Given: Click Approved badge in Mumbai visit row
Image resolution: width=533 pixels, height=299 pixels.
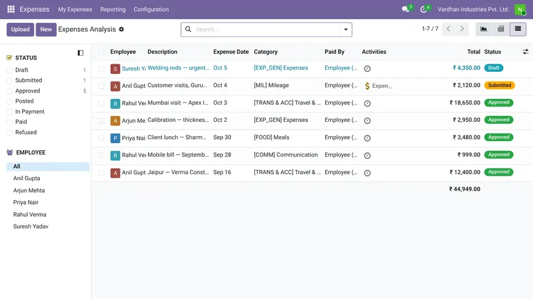Looking at the screenshot, I should point(499,103).
